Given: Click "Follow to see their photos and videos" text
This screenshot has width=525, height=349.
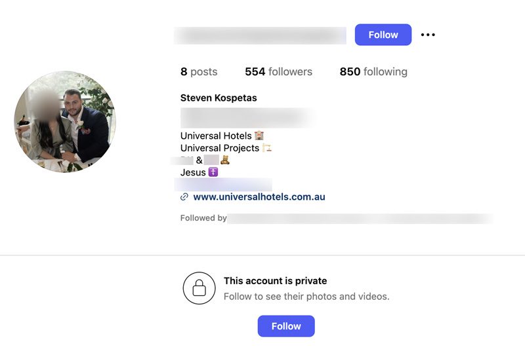Looking at the screenshot, I should (306, 297).
